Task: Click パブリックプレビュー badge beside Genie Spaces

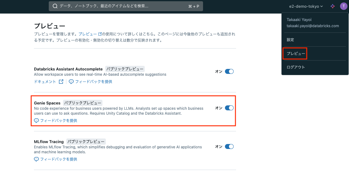Action: (83, 103)
